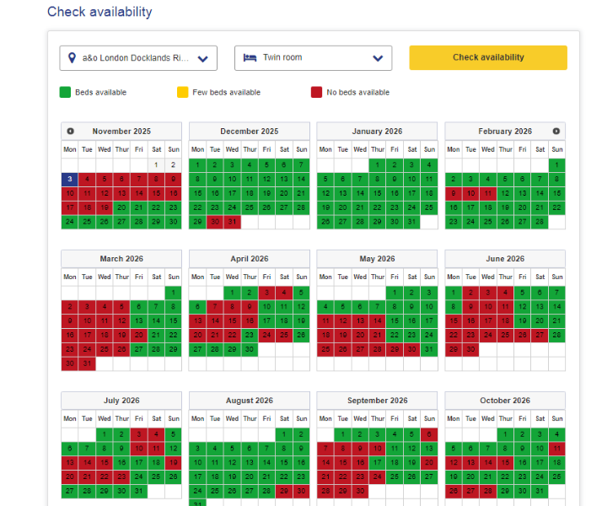602x506 pixels.
Task: Click the 'No beds available' legend label
Action: 357,92
